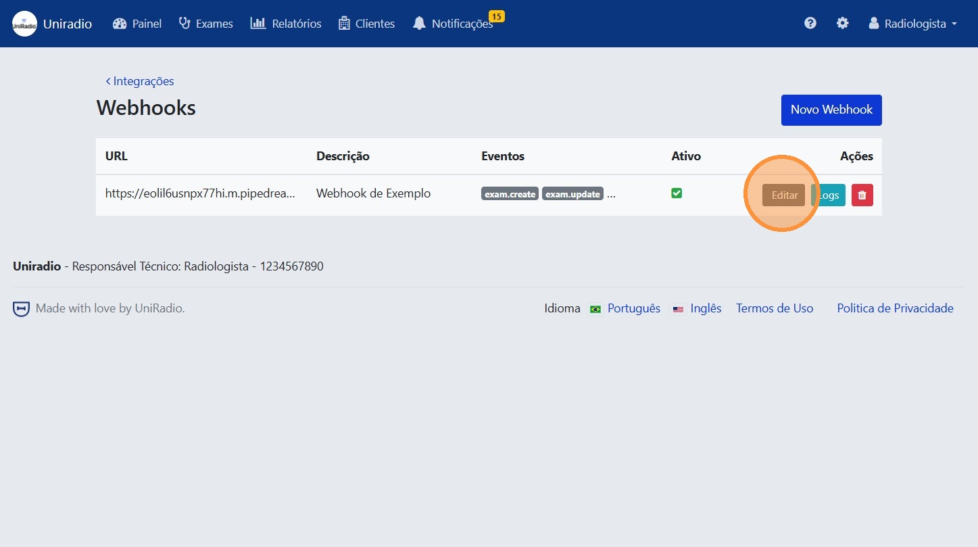Click the help question mark icon
Screen dimensions: 978x547
coord(810,22)
